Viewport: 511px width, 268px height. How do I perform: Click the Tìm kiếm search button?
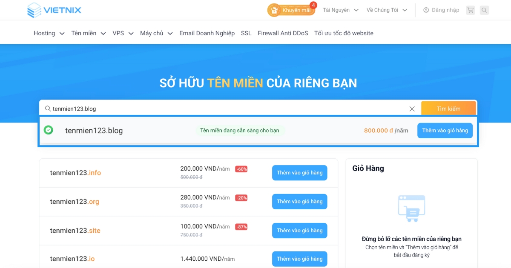coord(449,108)
